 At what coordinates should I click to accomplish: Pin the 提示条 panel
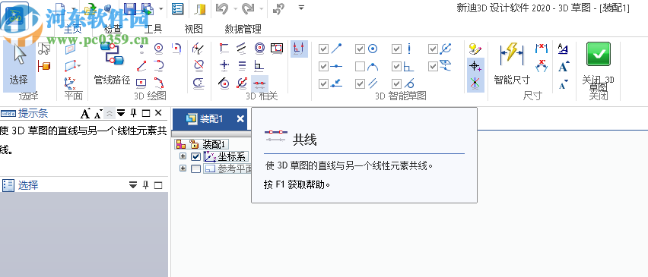pos(134,113)
